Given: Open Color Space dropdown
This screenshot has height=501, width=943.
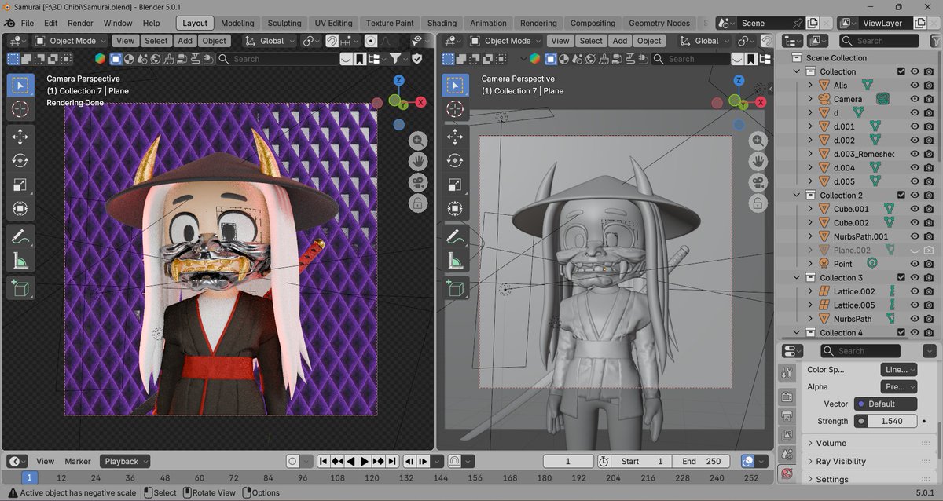Looking at the screenshot, I should tap(897, 369).
